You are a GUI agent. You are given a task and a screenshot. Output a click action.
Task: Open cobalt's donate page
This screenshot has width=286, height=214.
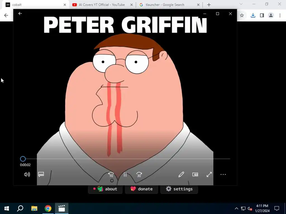pyautogui.click(x=141, y=189)
